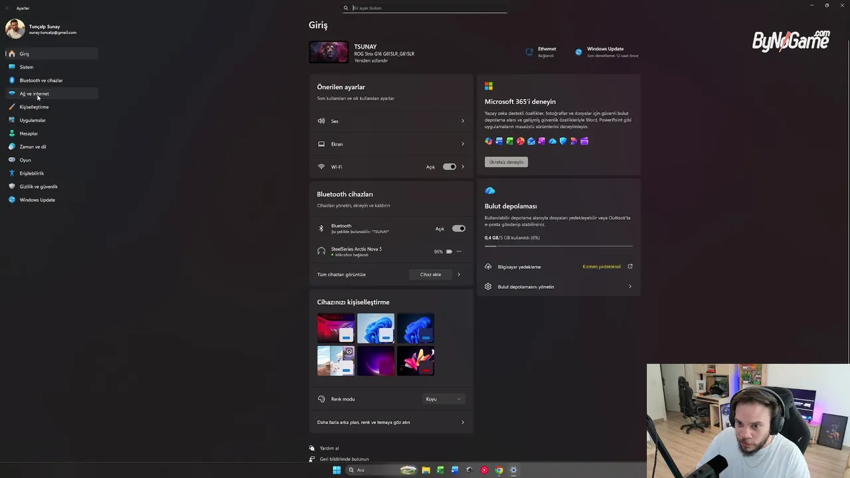Screen dimensions: 850x478
Task: Click the Gizlilik ve güvenlik shield icon
Action: (x=12, y=187)
